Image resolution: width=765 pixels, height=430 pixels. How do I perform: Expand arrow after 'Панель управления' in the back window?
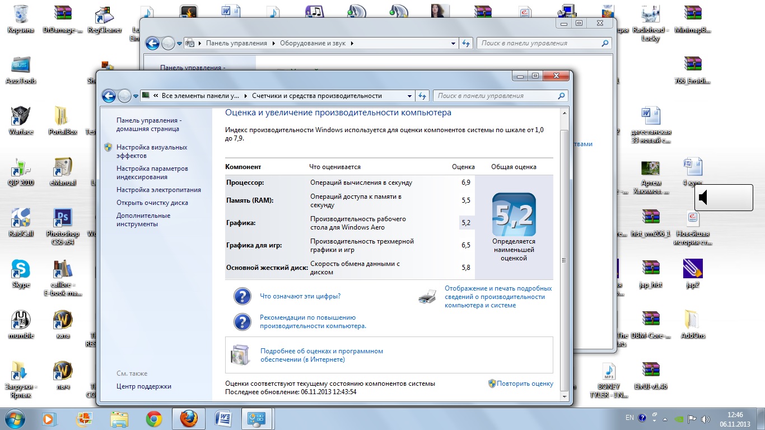(x=273, y=43)
